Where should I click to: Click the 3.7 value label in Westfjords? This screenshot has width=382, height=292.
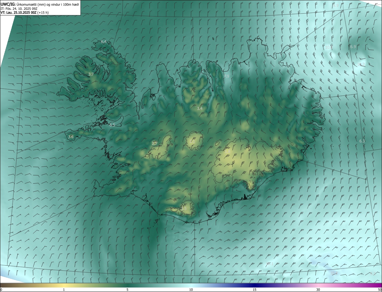pyautogui.click(x=91, y=74)
